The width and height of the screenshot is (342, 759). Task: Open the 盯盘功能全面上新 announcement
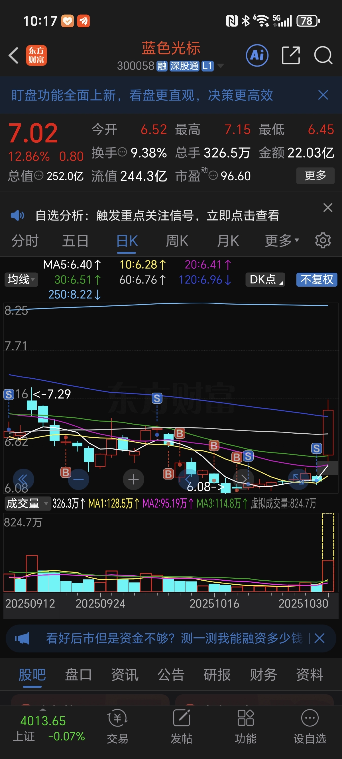(x=142, y=95)
